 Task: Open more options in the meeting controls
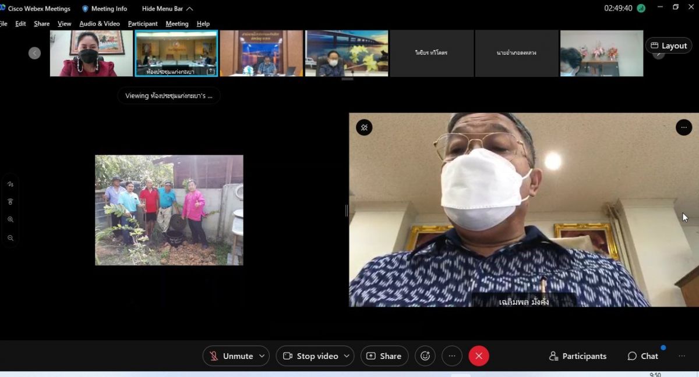click(x=452, y=356)
